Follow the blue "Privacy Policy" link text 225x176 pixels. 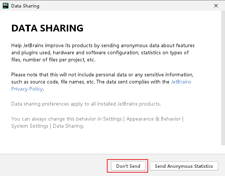(27, 89)
